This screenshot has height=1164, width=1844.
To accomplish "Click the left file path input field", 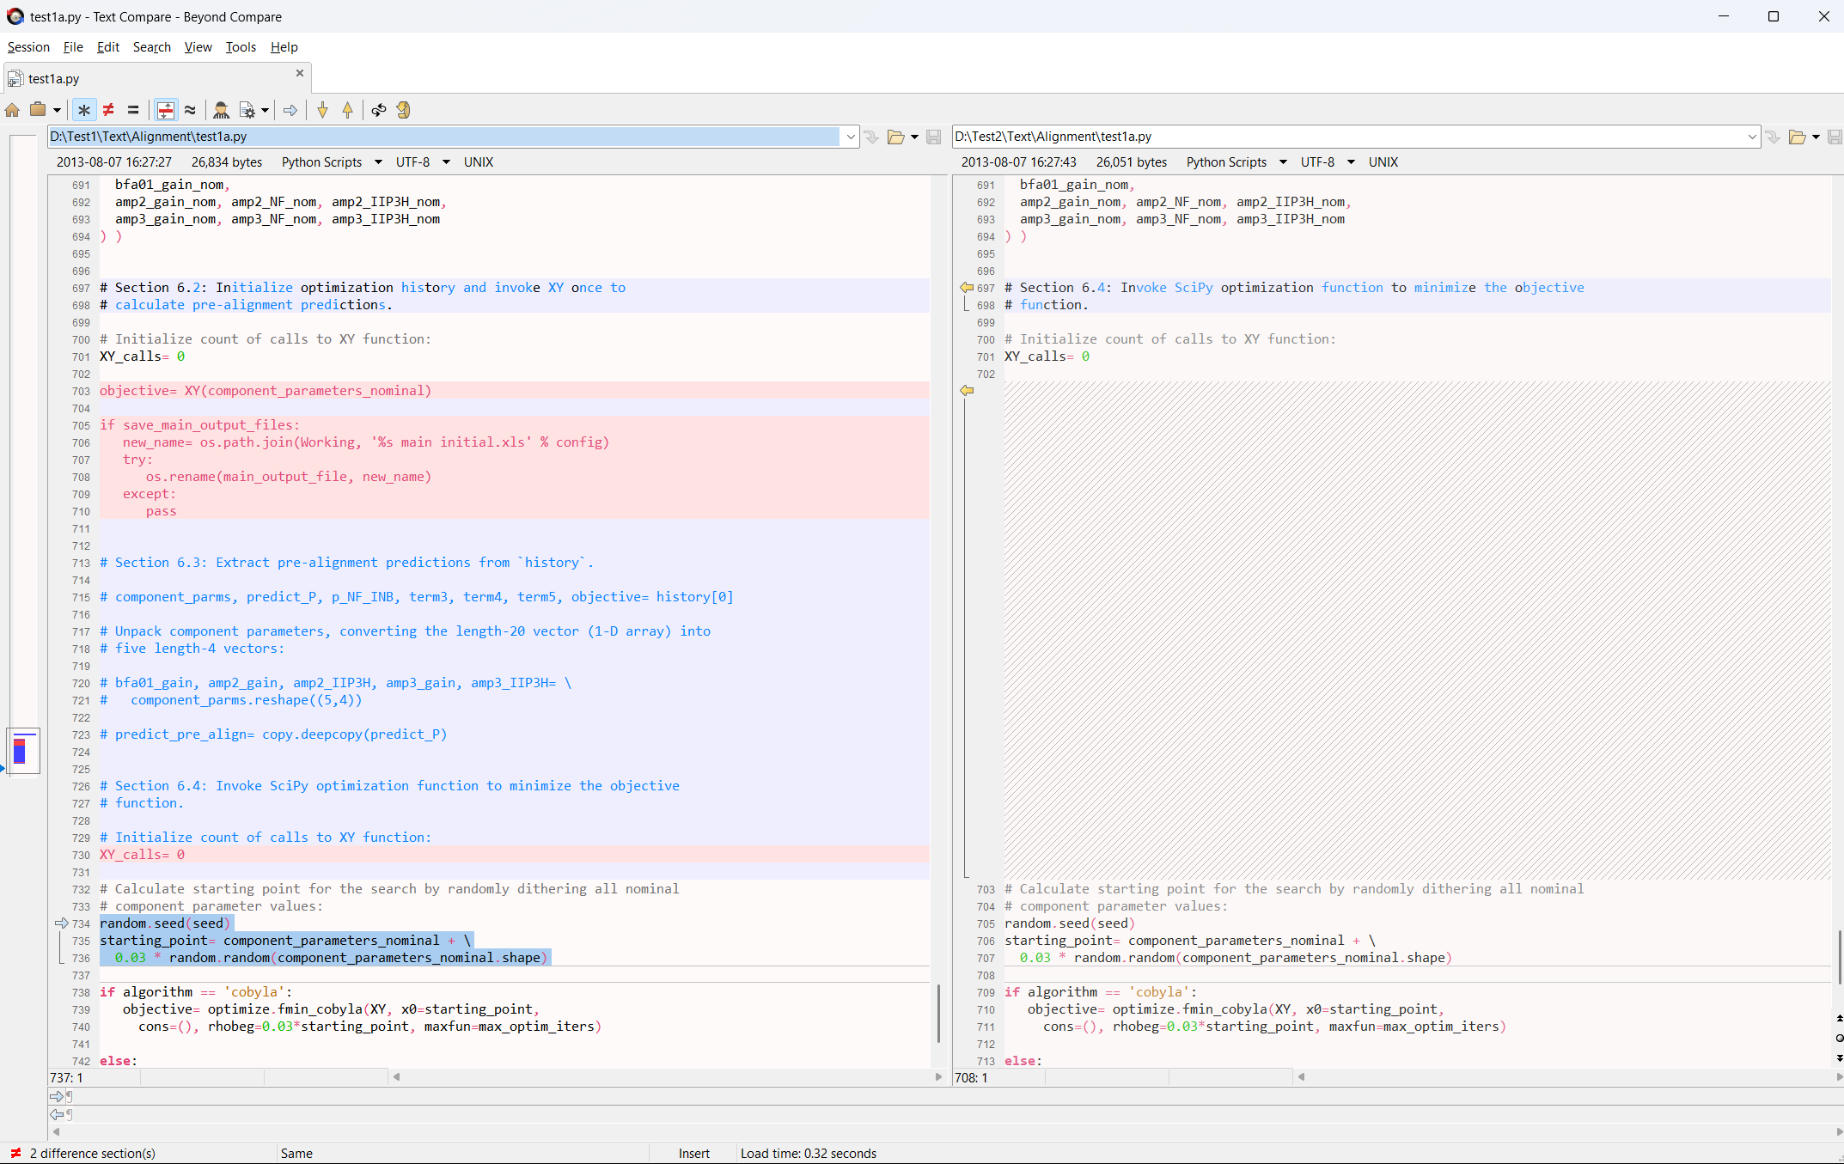I will pyautogui.click(x=443, y=137).
